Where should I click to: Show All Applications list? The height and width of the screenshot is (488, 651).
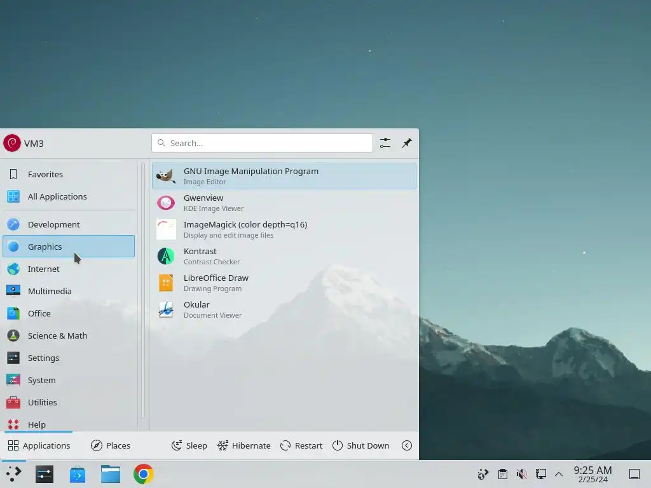tap(69, 197)
